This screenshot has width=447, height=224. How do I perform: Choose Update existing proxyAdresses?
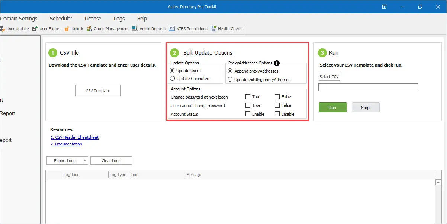point(230,80)
